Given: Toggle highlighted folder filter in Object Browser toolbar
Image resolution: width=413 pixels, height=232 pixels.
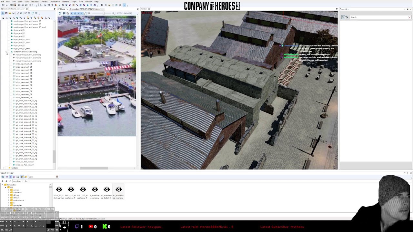Looking at the screenshot, I should point(22,177).
